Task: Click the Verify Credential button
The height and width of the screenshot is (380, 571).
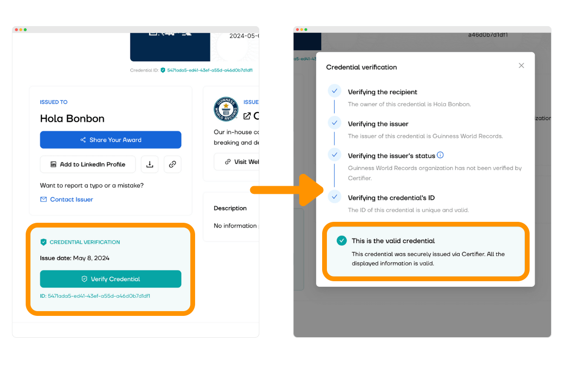Action: [x=110, y=279]
